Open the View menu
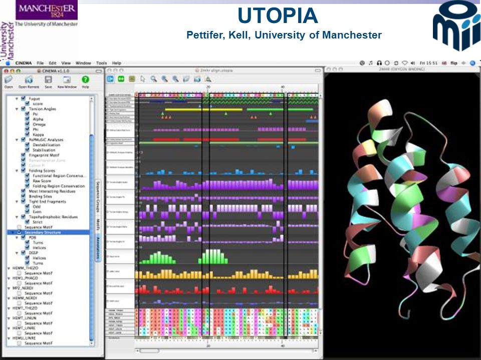The width and height of the screenshot is (481, 360). pyautogui.click(x=66, y=63)
